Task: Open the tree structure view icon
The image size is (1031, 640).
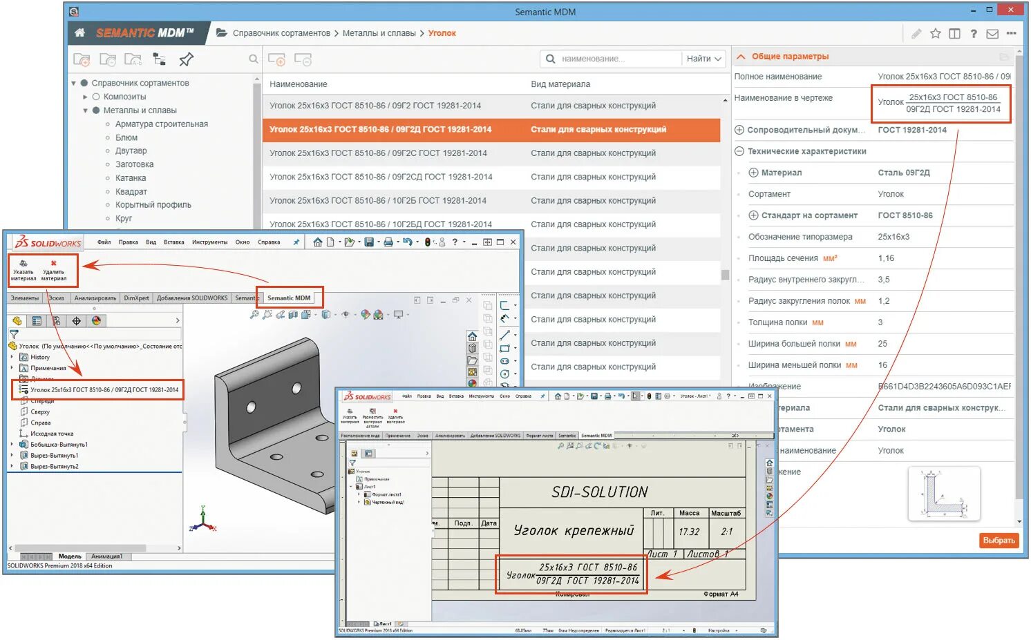Action: pos(160,59)
